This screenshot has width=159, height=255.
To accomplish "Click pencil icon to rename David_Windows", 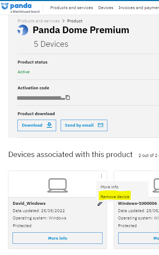I will point(100,203).
